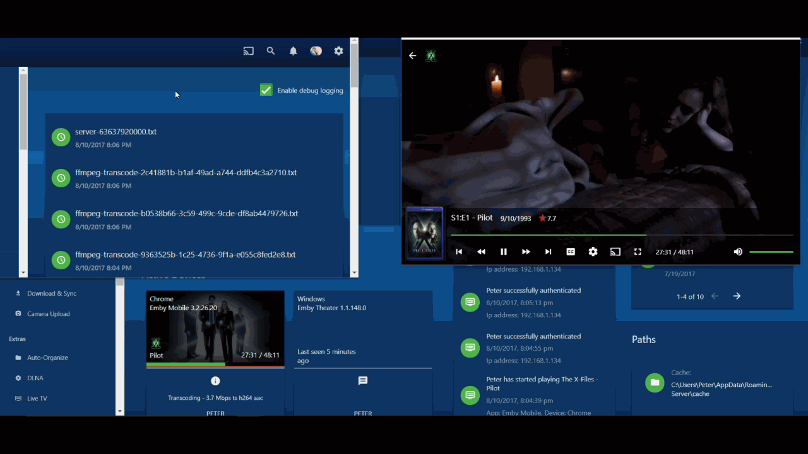Open playback quality settings gear in player
808x454 pixels.
tap(593, 252)
